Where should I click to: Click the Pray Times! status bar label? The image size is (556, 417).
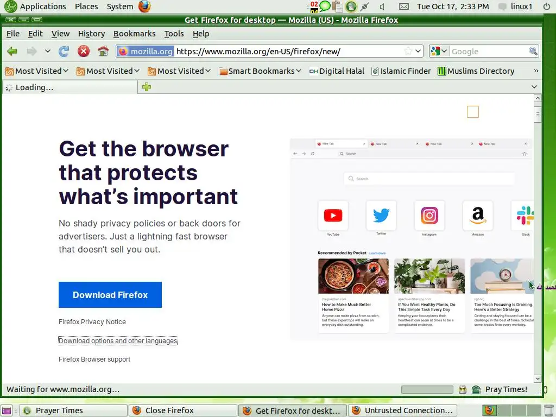tap(506, 389)
